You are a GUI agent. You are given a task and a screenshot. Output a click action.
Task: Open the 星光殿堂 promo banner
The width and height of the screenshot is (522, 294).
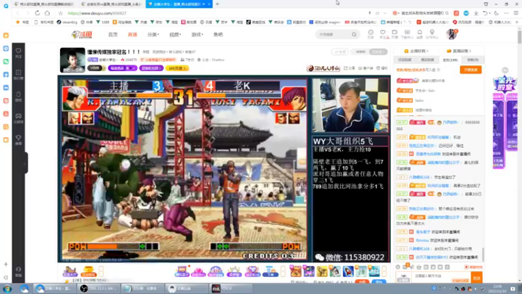tap(505, 84)
